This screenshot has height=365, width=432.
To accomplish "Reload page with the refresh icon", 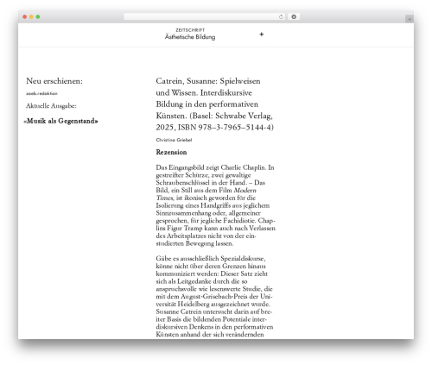I will click(x=281, y=17).
